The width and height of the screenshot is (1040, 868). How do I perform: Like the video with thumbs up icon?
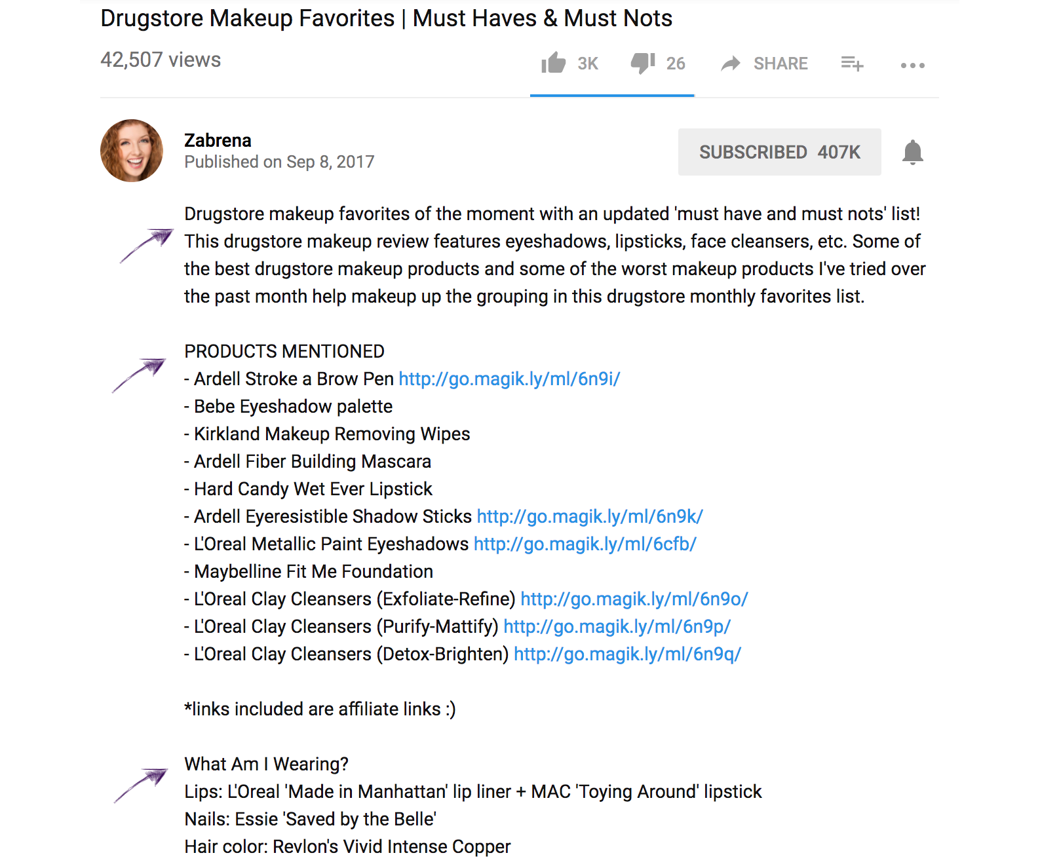(x=554, y=63)
